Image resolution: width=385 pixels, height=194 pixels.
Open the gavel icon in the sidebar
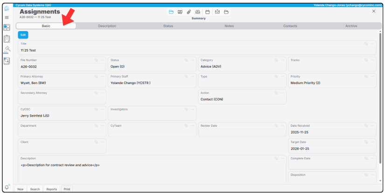tap(7, 50)
